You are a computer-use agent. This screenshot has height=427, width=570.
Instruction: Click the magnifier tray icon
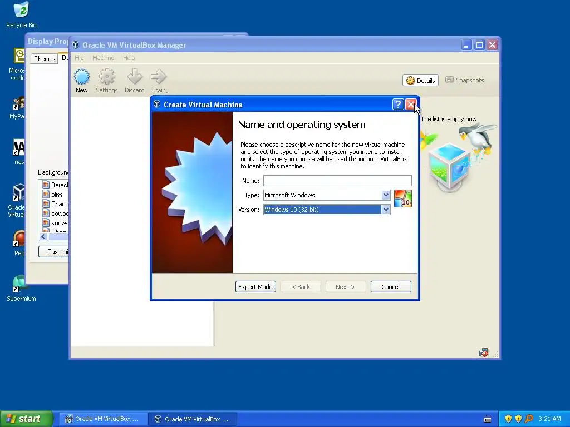529,419
